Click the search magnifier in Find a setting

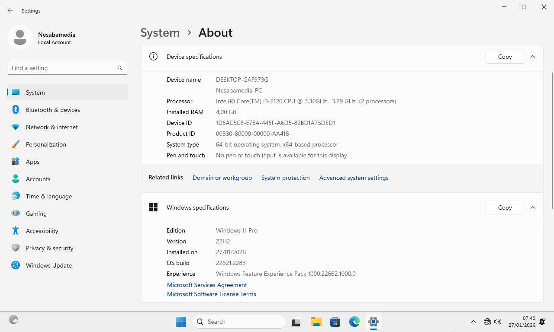coord(120,68)
